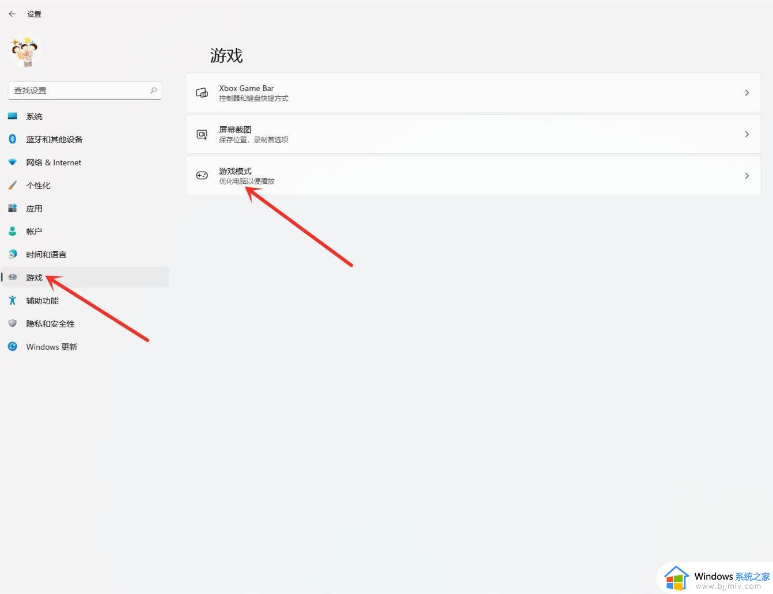Screen dimensions: 773x594
Task: Click the 帐户 person icon
Action: click(13, 232)
